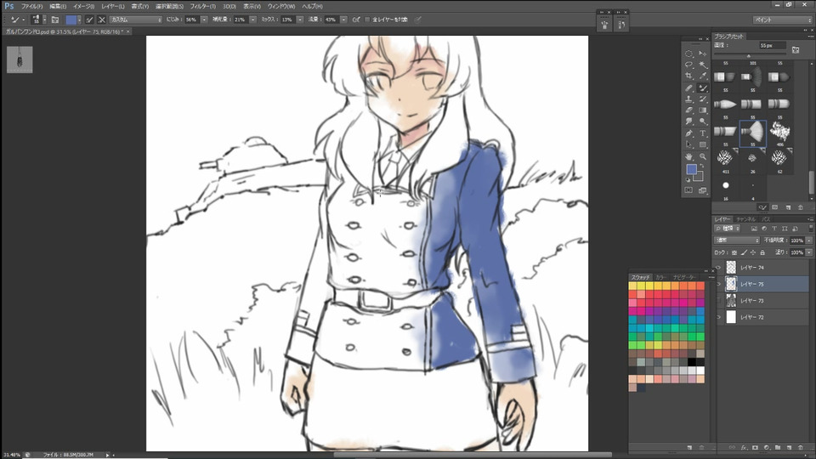Image resolution: width=816 pixels, height=459 pixels.
Task: Switch to the Navigator tab
Action: [683, 277]
